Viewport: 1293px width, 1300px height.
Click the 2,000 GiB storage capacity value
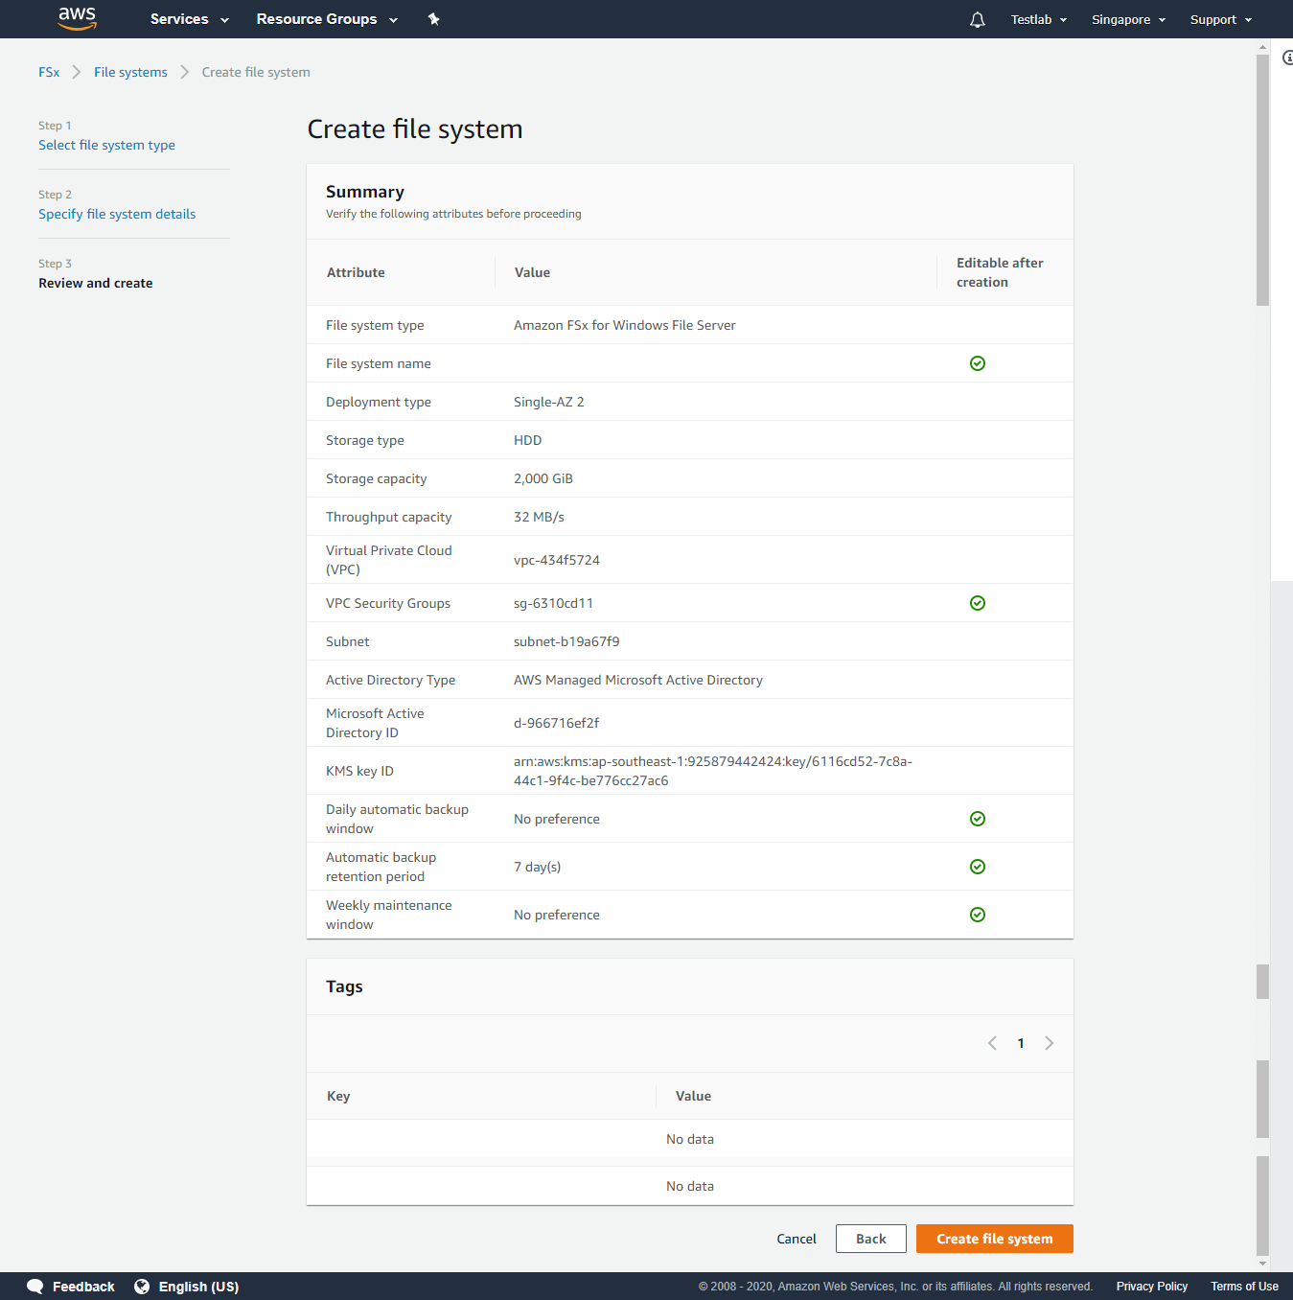pyautogui.click(x=543, y=478)
